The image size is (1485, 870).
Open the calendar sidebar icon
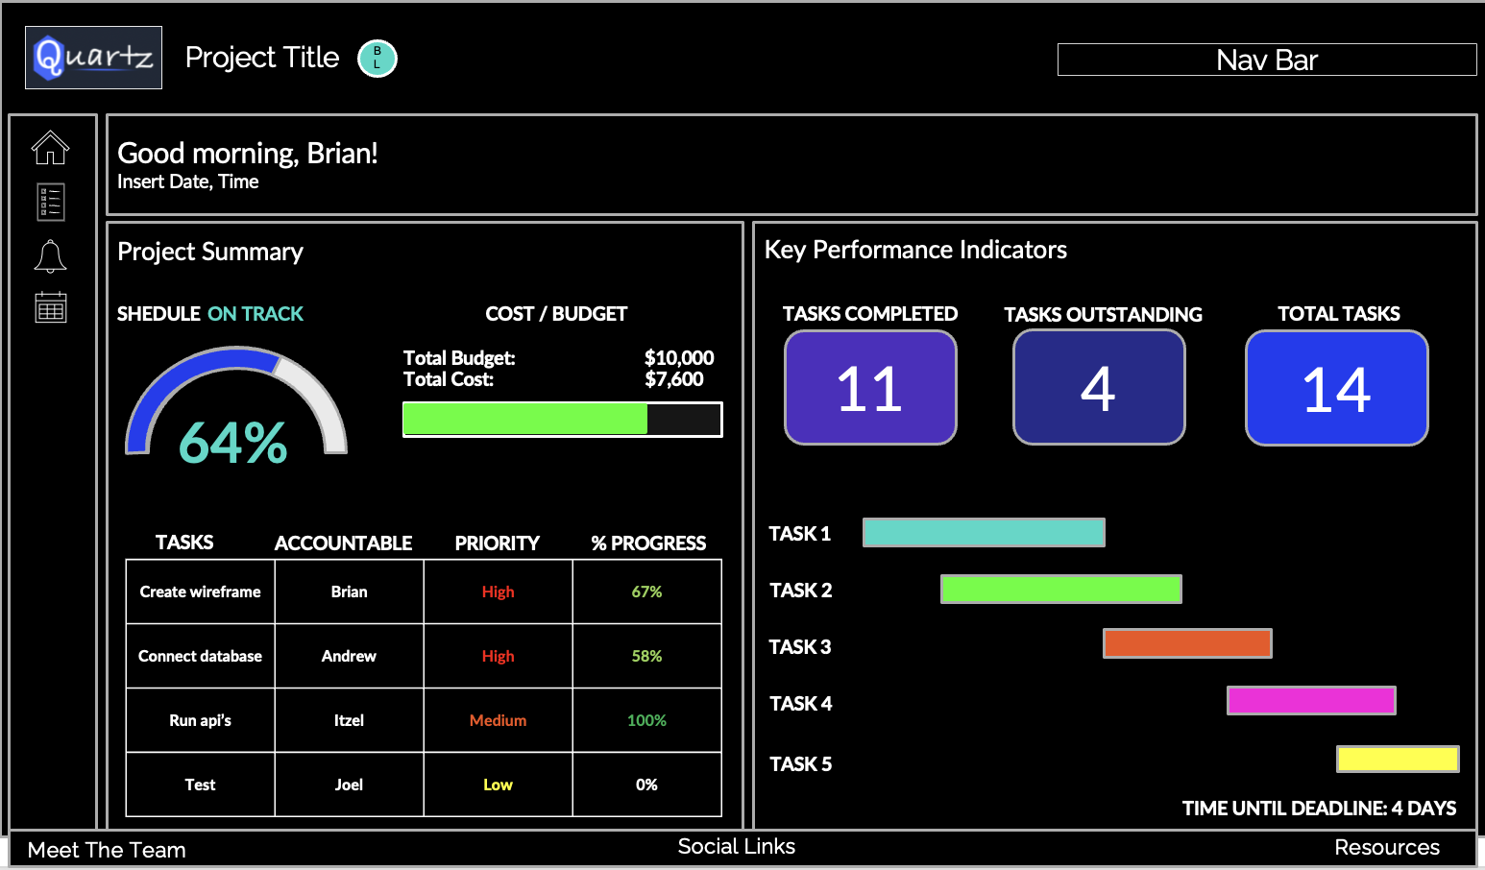point(50,307)
